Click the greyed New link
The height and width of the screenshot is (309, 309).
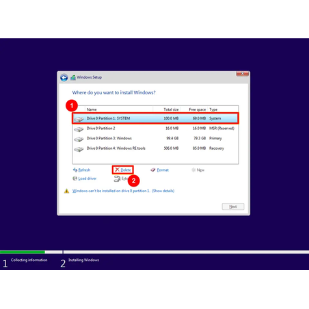(x=200, y=170)
